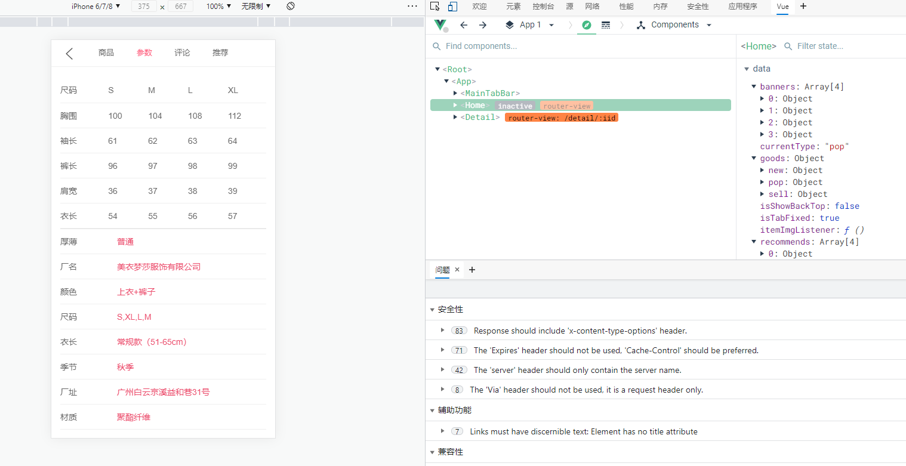This screenshot has height=466, width=906.
Task: Click the 广州白云京溪益和巷31号 address
Action: pos(164,392)
